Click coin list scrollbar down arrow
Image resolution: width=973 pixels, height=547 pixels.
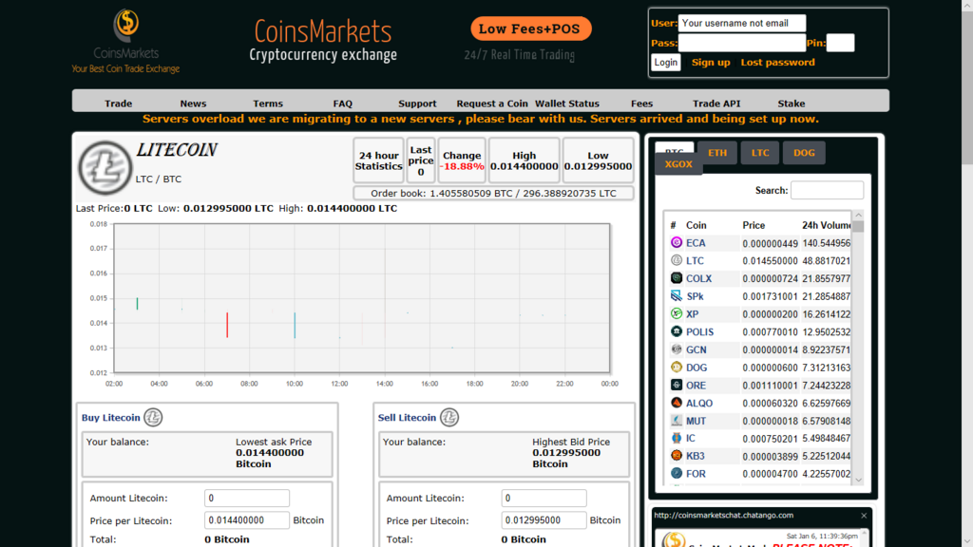(x=858, y=480)
